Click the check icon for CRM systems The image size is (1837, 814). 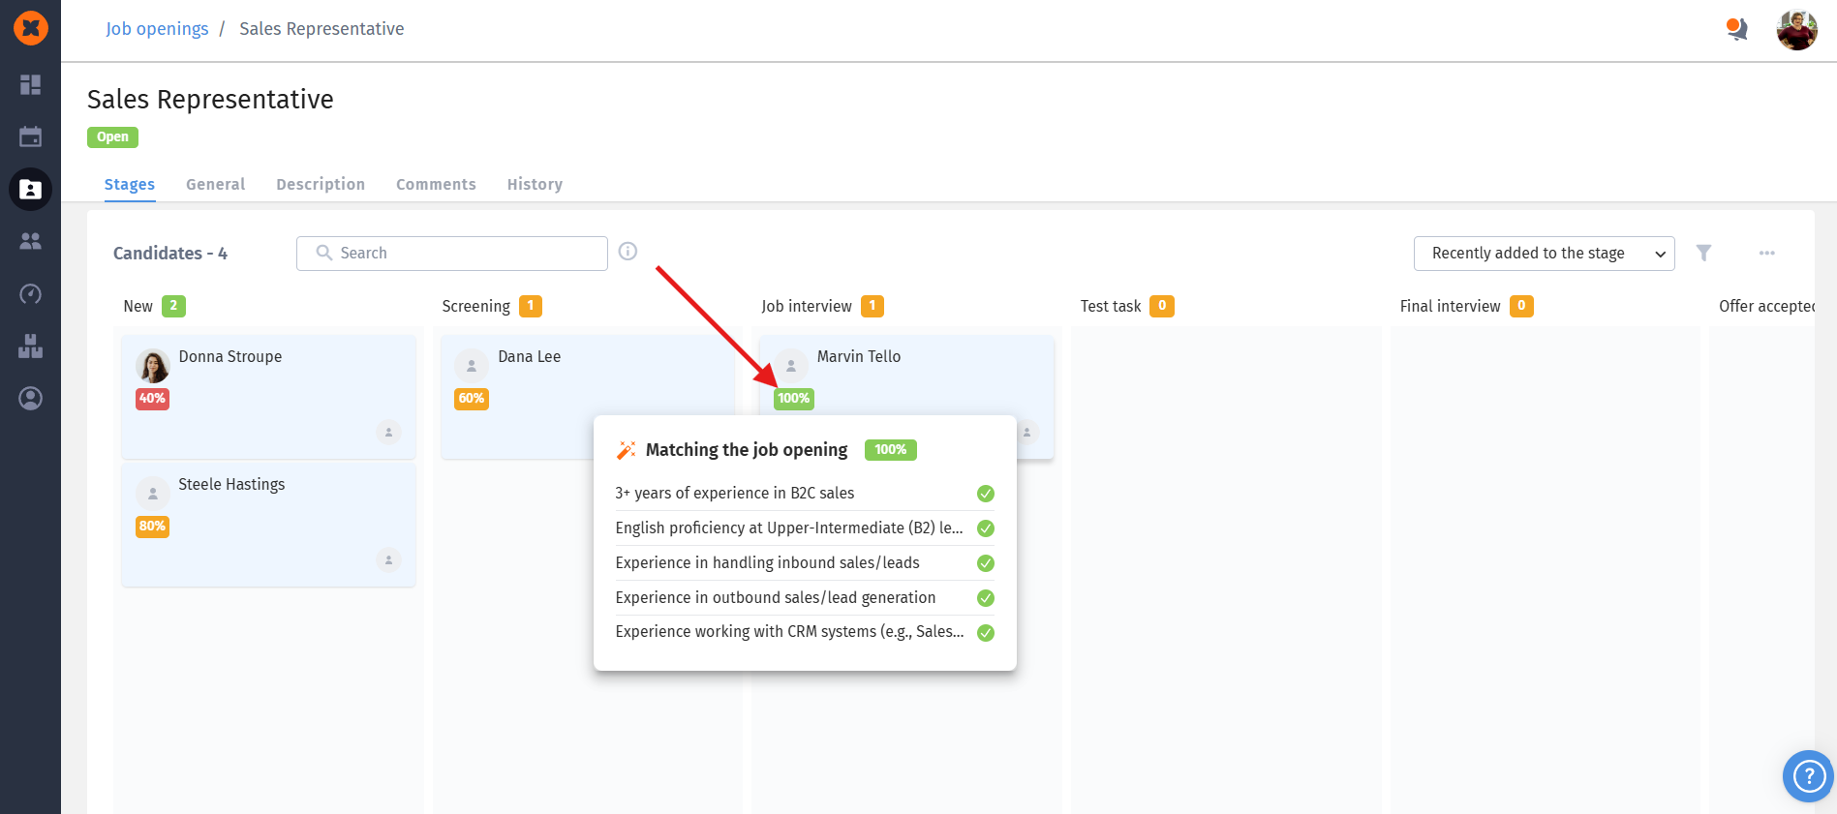point(986,633)
